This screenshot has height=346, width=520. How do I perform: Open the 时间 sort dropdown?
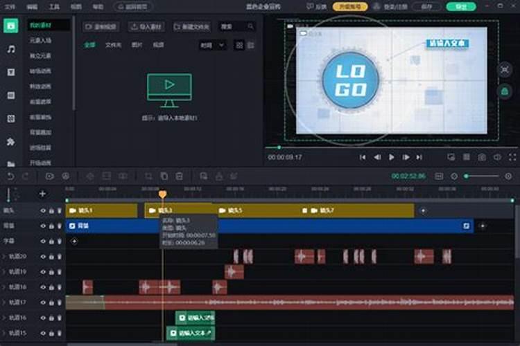tap(213, 45)
